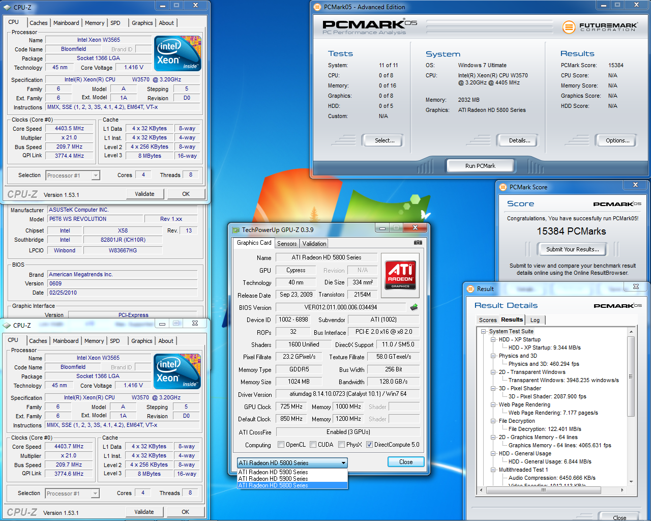Click the Driver Version field in GPU-Z
Image resolution: width=651 pixels, height=521 pixels.
[x=348, y=394]
